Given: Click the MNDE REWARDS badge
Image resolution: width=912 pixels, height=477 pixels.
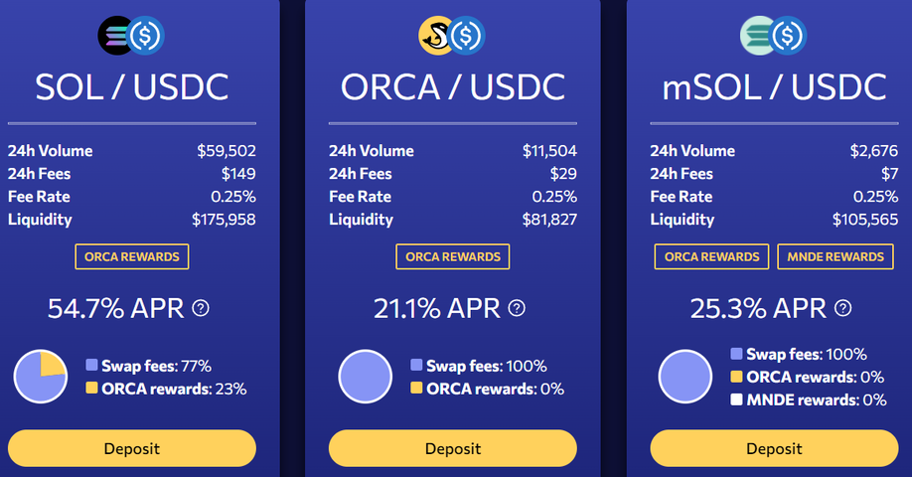Looking at the screenshot, I should click(836, 256).
